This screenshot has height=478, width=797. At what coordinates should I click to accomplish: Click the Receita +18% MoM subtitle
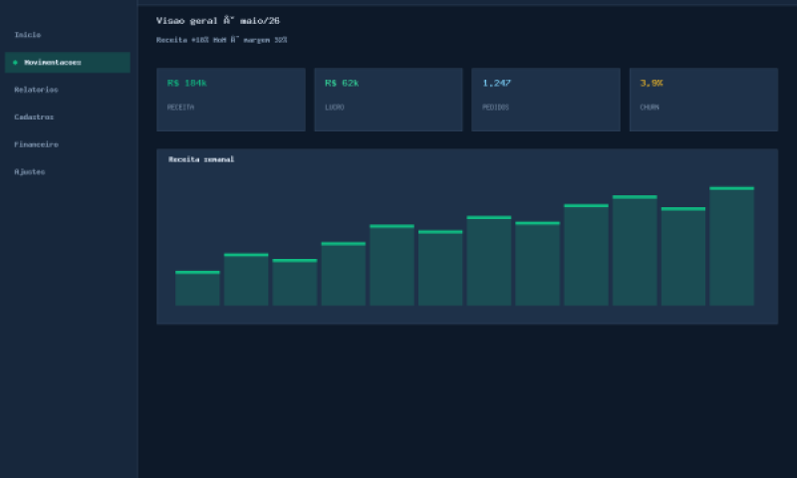tap(221, 40)
